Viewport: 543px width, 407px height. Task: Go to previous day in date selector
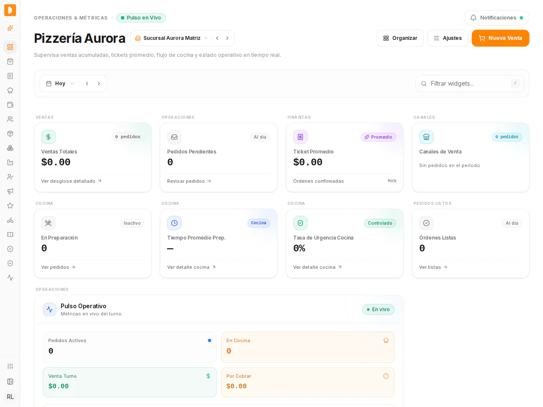pyautogui.click(x=87, y=84)
